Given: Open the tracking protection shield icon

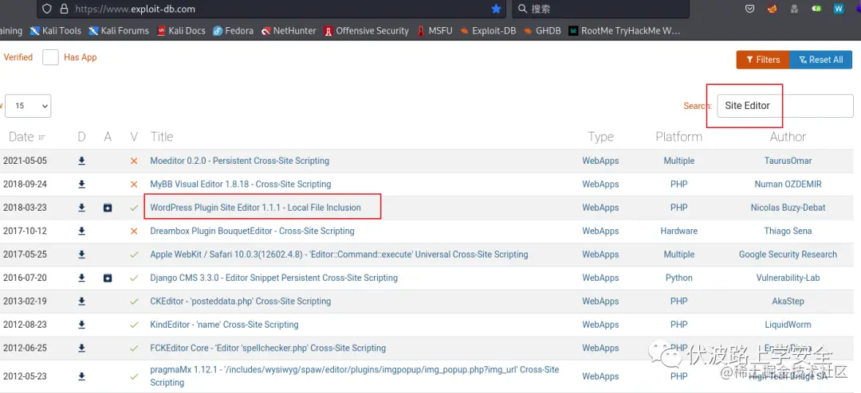Looking at the screenshot, I should [47, 9].
